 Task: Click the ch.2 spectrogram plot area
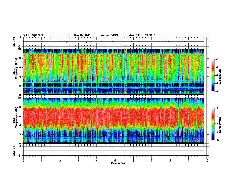[114, 121]
